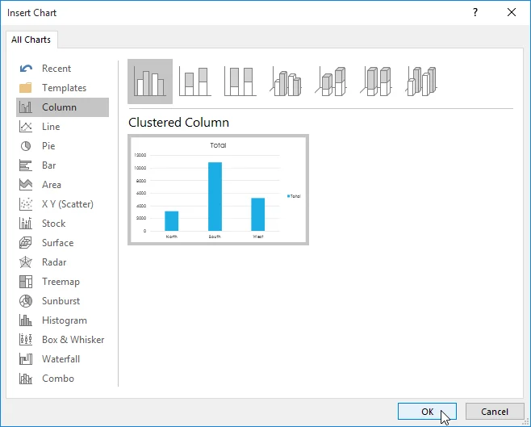Select the Histogram chart category

pyautogui.click(x=63, y=320)
